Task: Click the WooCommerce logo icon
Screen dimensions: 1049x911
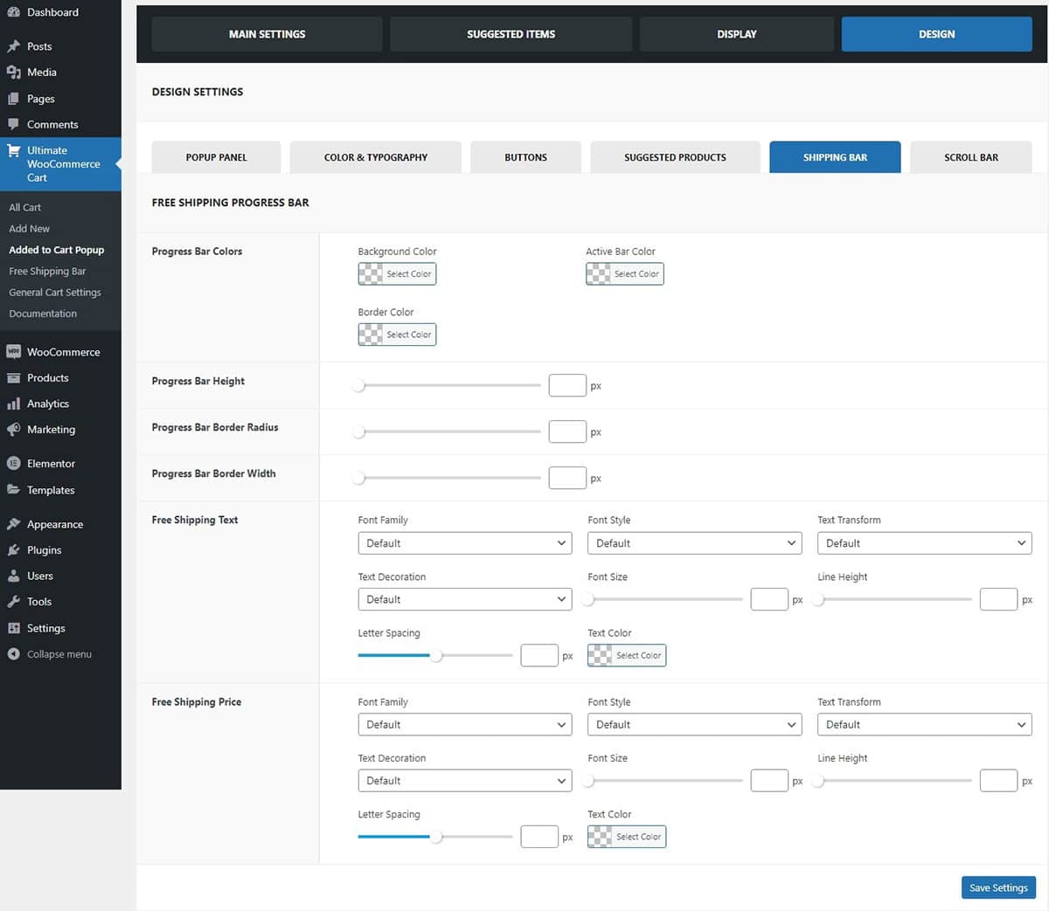Action: click(x=13, y=352)
